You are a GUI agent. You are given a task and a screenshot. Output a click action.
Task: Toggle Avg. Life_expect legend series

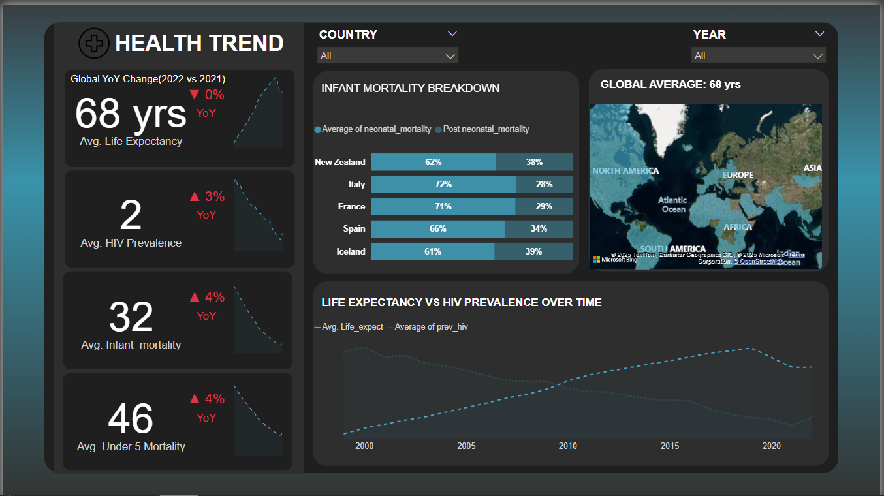tap(349, 327)
